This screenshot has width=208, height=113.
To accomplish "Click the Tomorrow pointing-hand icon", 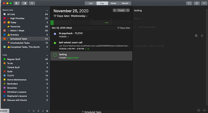I will pyautogui.click(x=9, y=26).
